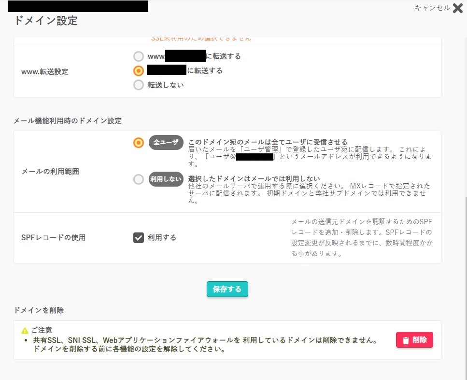Image resolution: width=467 pixels, height=380 pixels.
Task: Click the '保存する' save button
Action: tap(227, 289)
